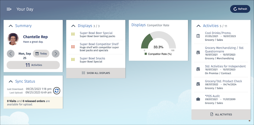
Task: Click the Mon, Sep 25 date label
Action: point(24,56)
